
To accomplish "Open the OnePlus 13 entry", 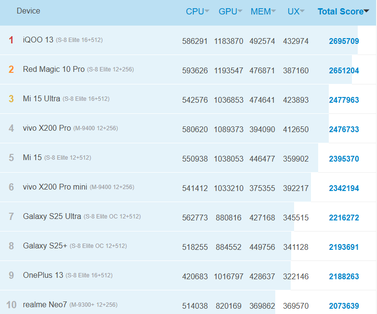I will pos(43,275).
